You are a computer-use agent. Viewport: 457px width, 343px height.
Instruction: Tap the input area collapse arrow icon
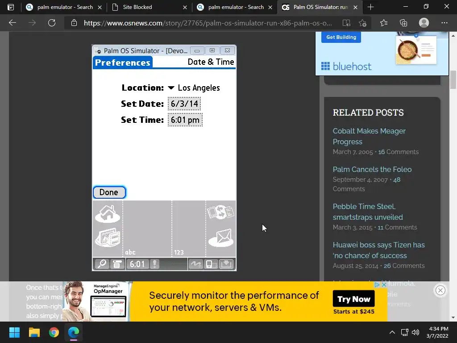pyautogui.click(x=226, y=264)
